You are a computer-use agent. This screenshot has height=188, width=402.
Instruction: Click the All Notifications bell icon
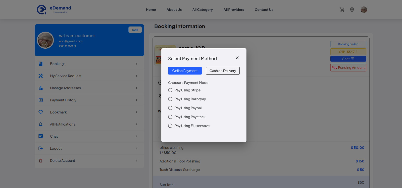41,124
